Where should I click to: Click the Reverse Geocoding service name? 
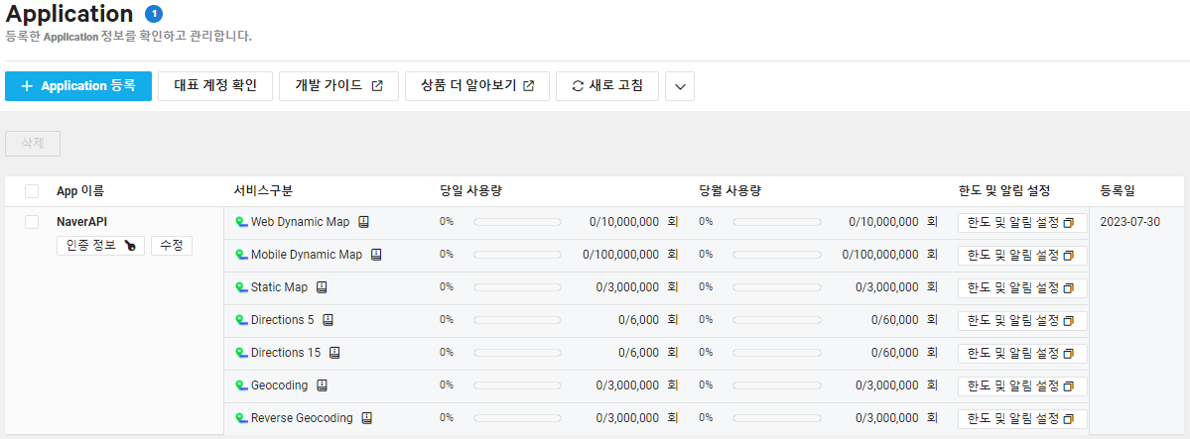(x=302, y=418)
